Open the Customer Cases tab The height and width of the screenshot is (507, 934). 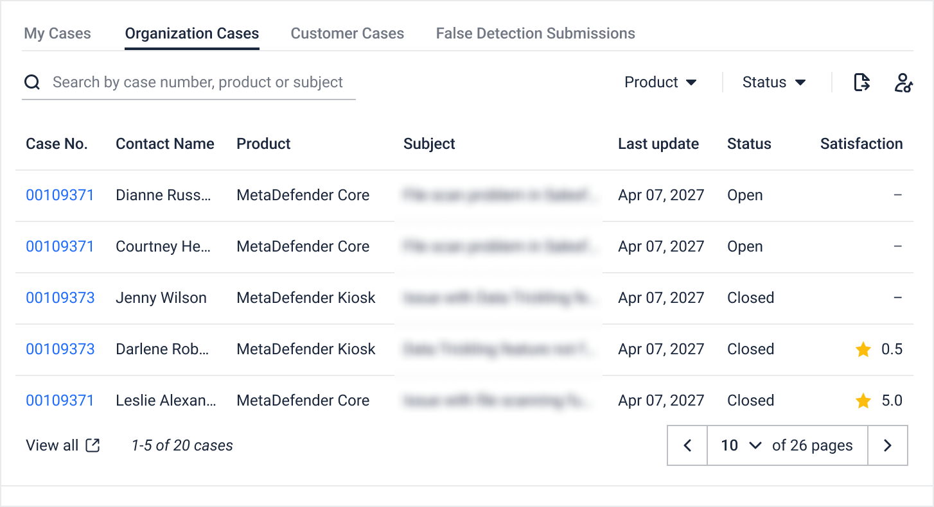tap(347, 33)
